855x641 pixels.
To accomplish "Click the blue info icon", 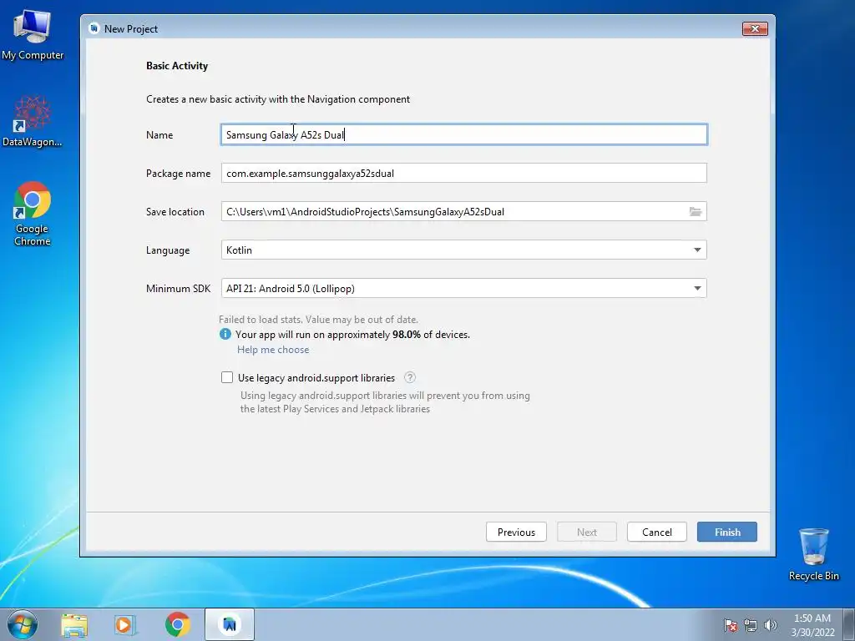I will (x=225, y=334).
